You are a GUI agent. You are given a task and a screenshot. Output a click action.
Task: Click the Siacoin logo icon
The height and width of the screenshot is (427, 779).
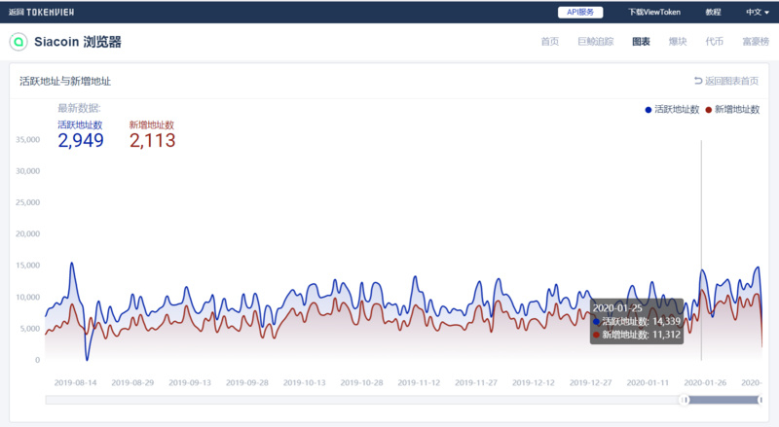pyautogui.click(x=19, y=43)
